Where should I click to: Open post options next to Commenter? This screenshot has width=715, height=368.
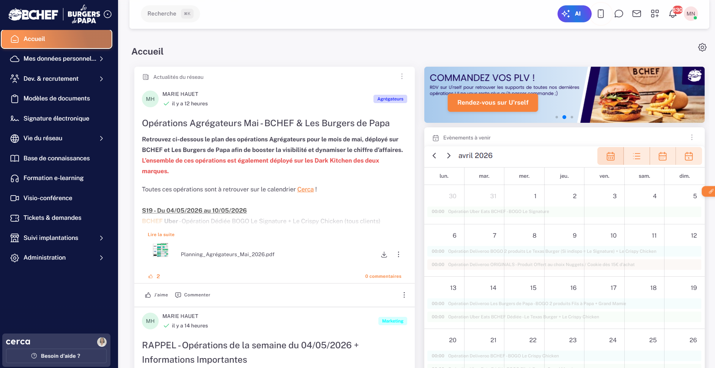(404, 295)
